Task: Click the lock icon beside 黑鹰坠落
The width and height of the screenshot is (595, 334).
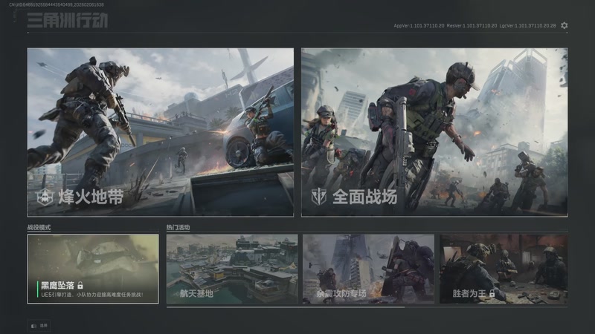Action: [80, 285]
